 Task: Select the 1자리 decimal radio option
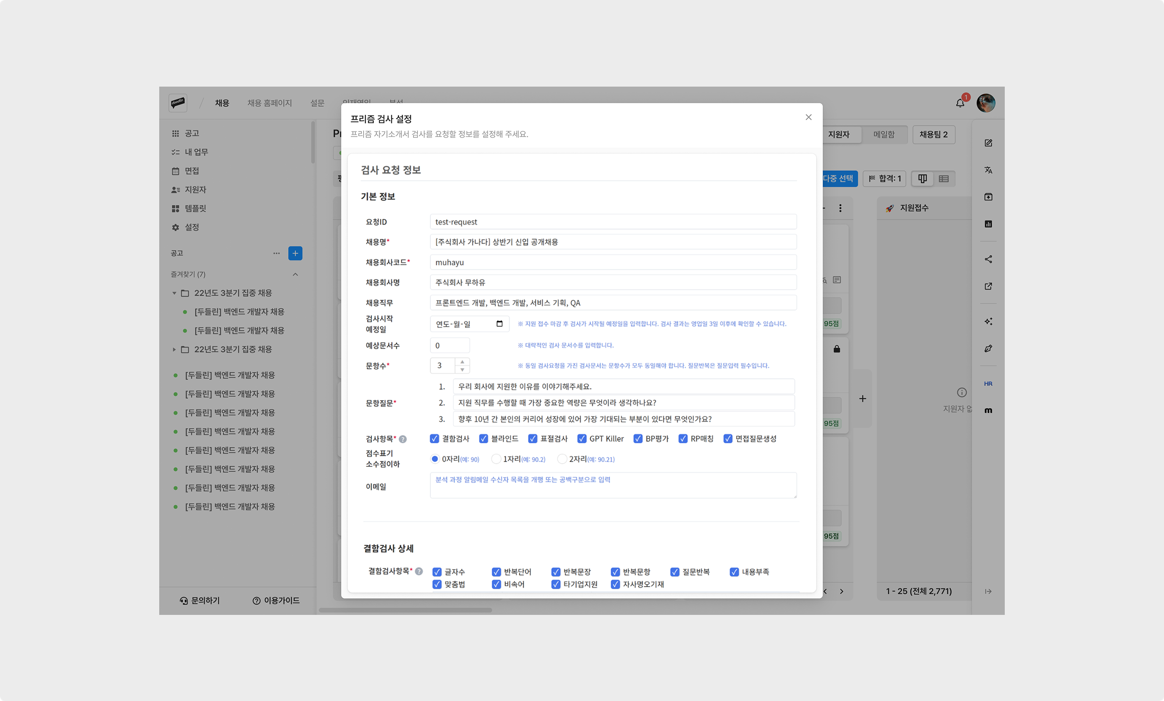pos(496,459)
